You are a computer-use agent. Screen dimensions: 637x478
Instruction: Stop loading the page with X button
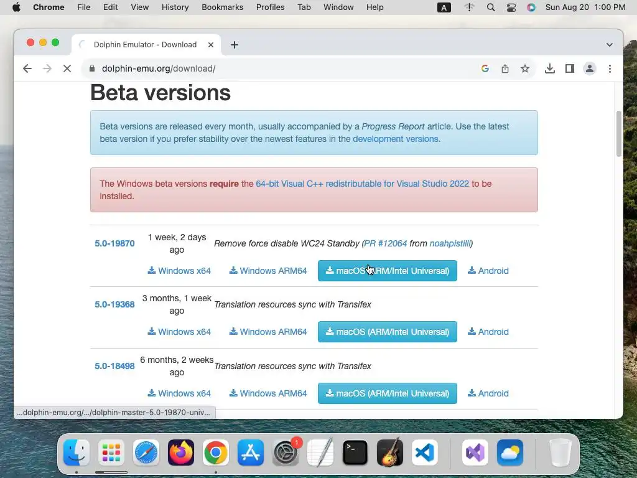(67, 68)
